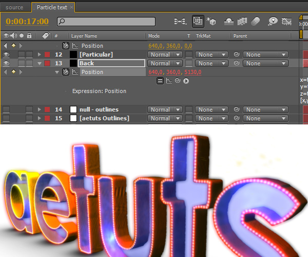The height and width of the screenshot is (257, 308).
Task: Expand the Particular layer 12
Action: pos(40,54)
